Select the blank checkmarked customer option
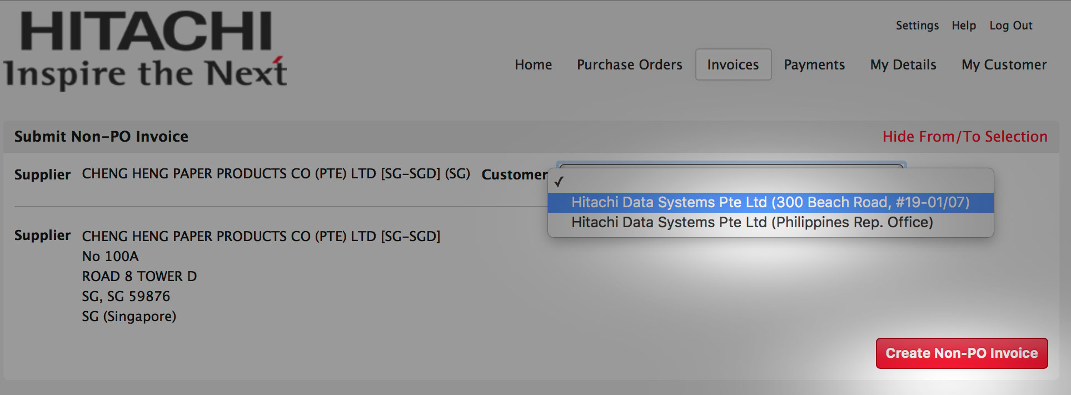This screenshot has height=395, width=1071. pyautogui.click(x=770, y=182)
